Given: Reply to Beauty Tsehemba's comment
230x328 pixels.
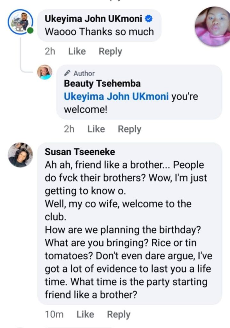Looking at the screenshot, I should pyautogui.click(x=129, y=129).
